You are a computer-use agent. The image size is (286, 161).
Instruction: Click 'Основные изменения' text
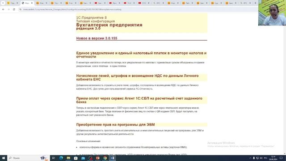pos(88,141)
